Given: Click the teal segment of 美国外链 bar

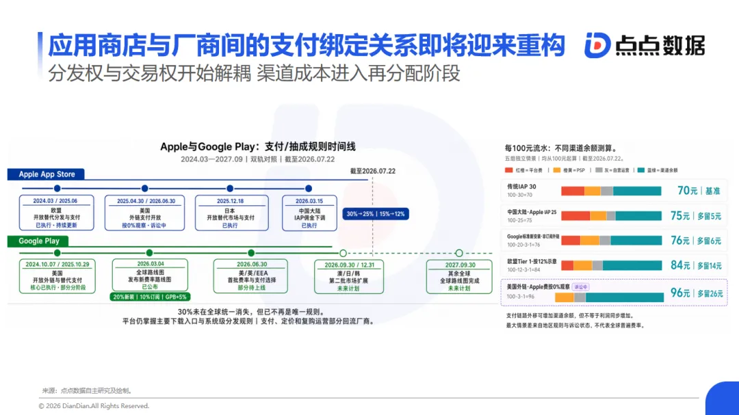Looking at the screenshot, I should click(625, 297).
